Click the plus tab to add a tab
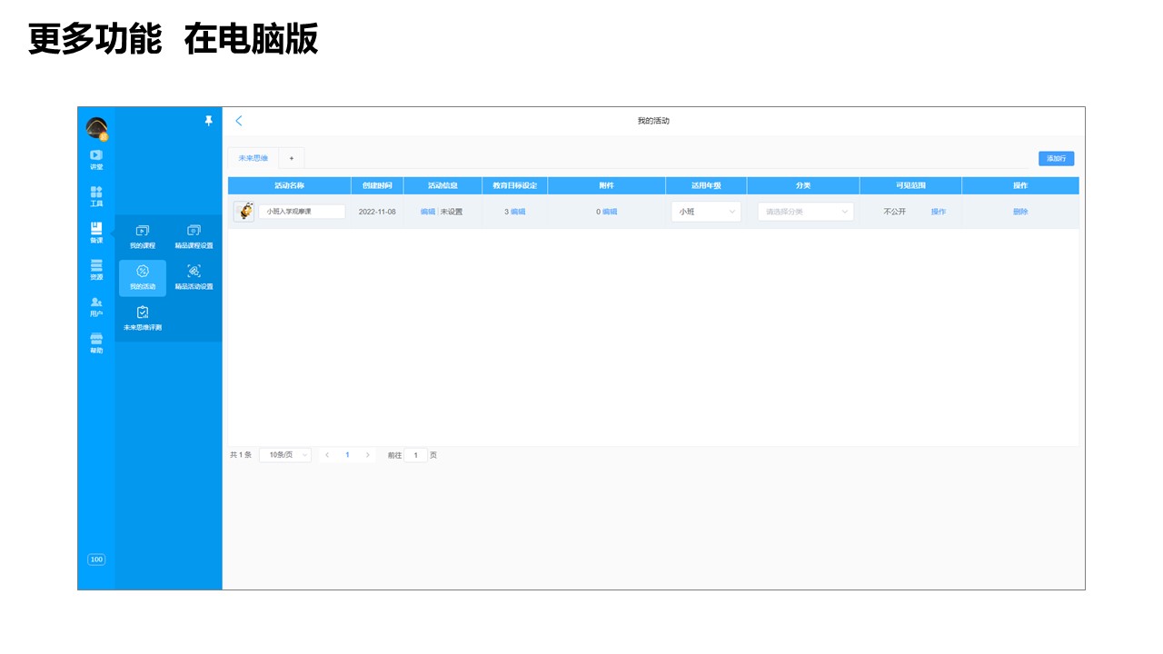Screen dimensions: 1163x654 pyautogui.click(x=292, y=158)
